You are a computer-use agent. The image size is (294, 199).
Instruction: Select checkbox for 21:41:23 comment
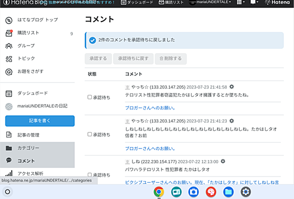coord(90,134)
